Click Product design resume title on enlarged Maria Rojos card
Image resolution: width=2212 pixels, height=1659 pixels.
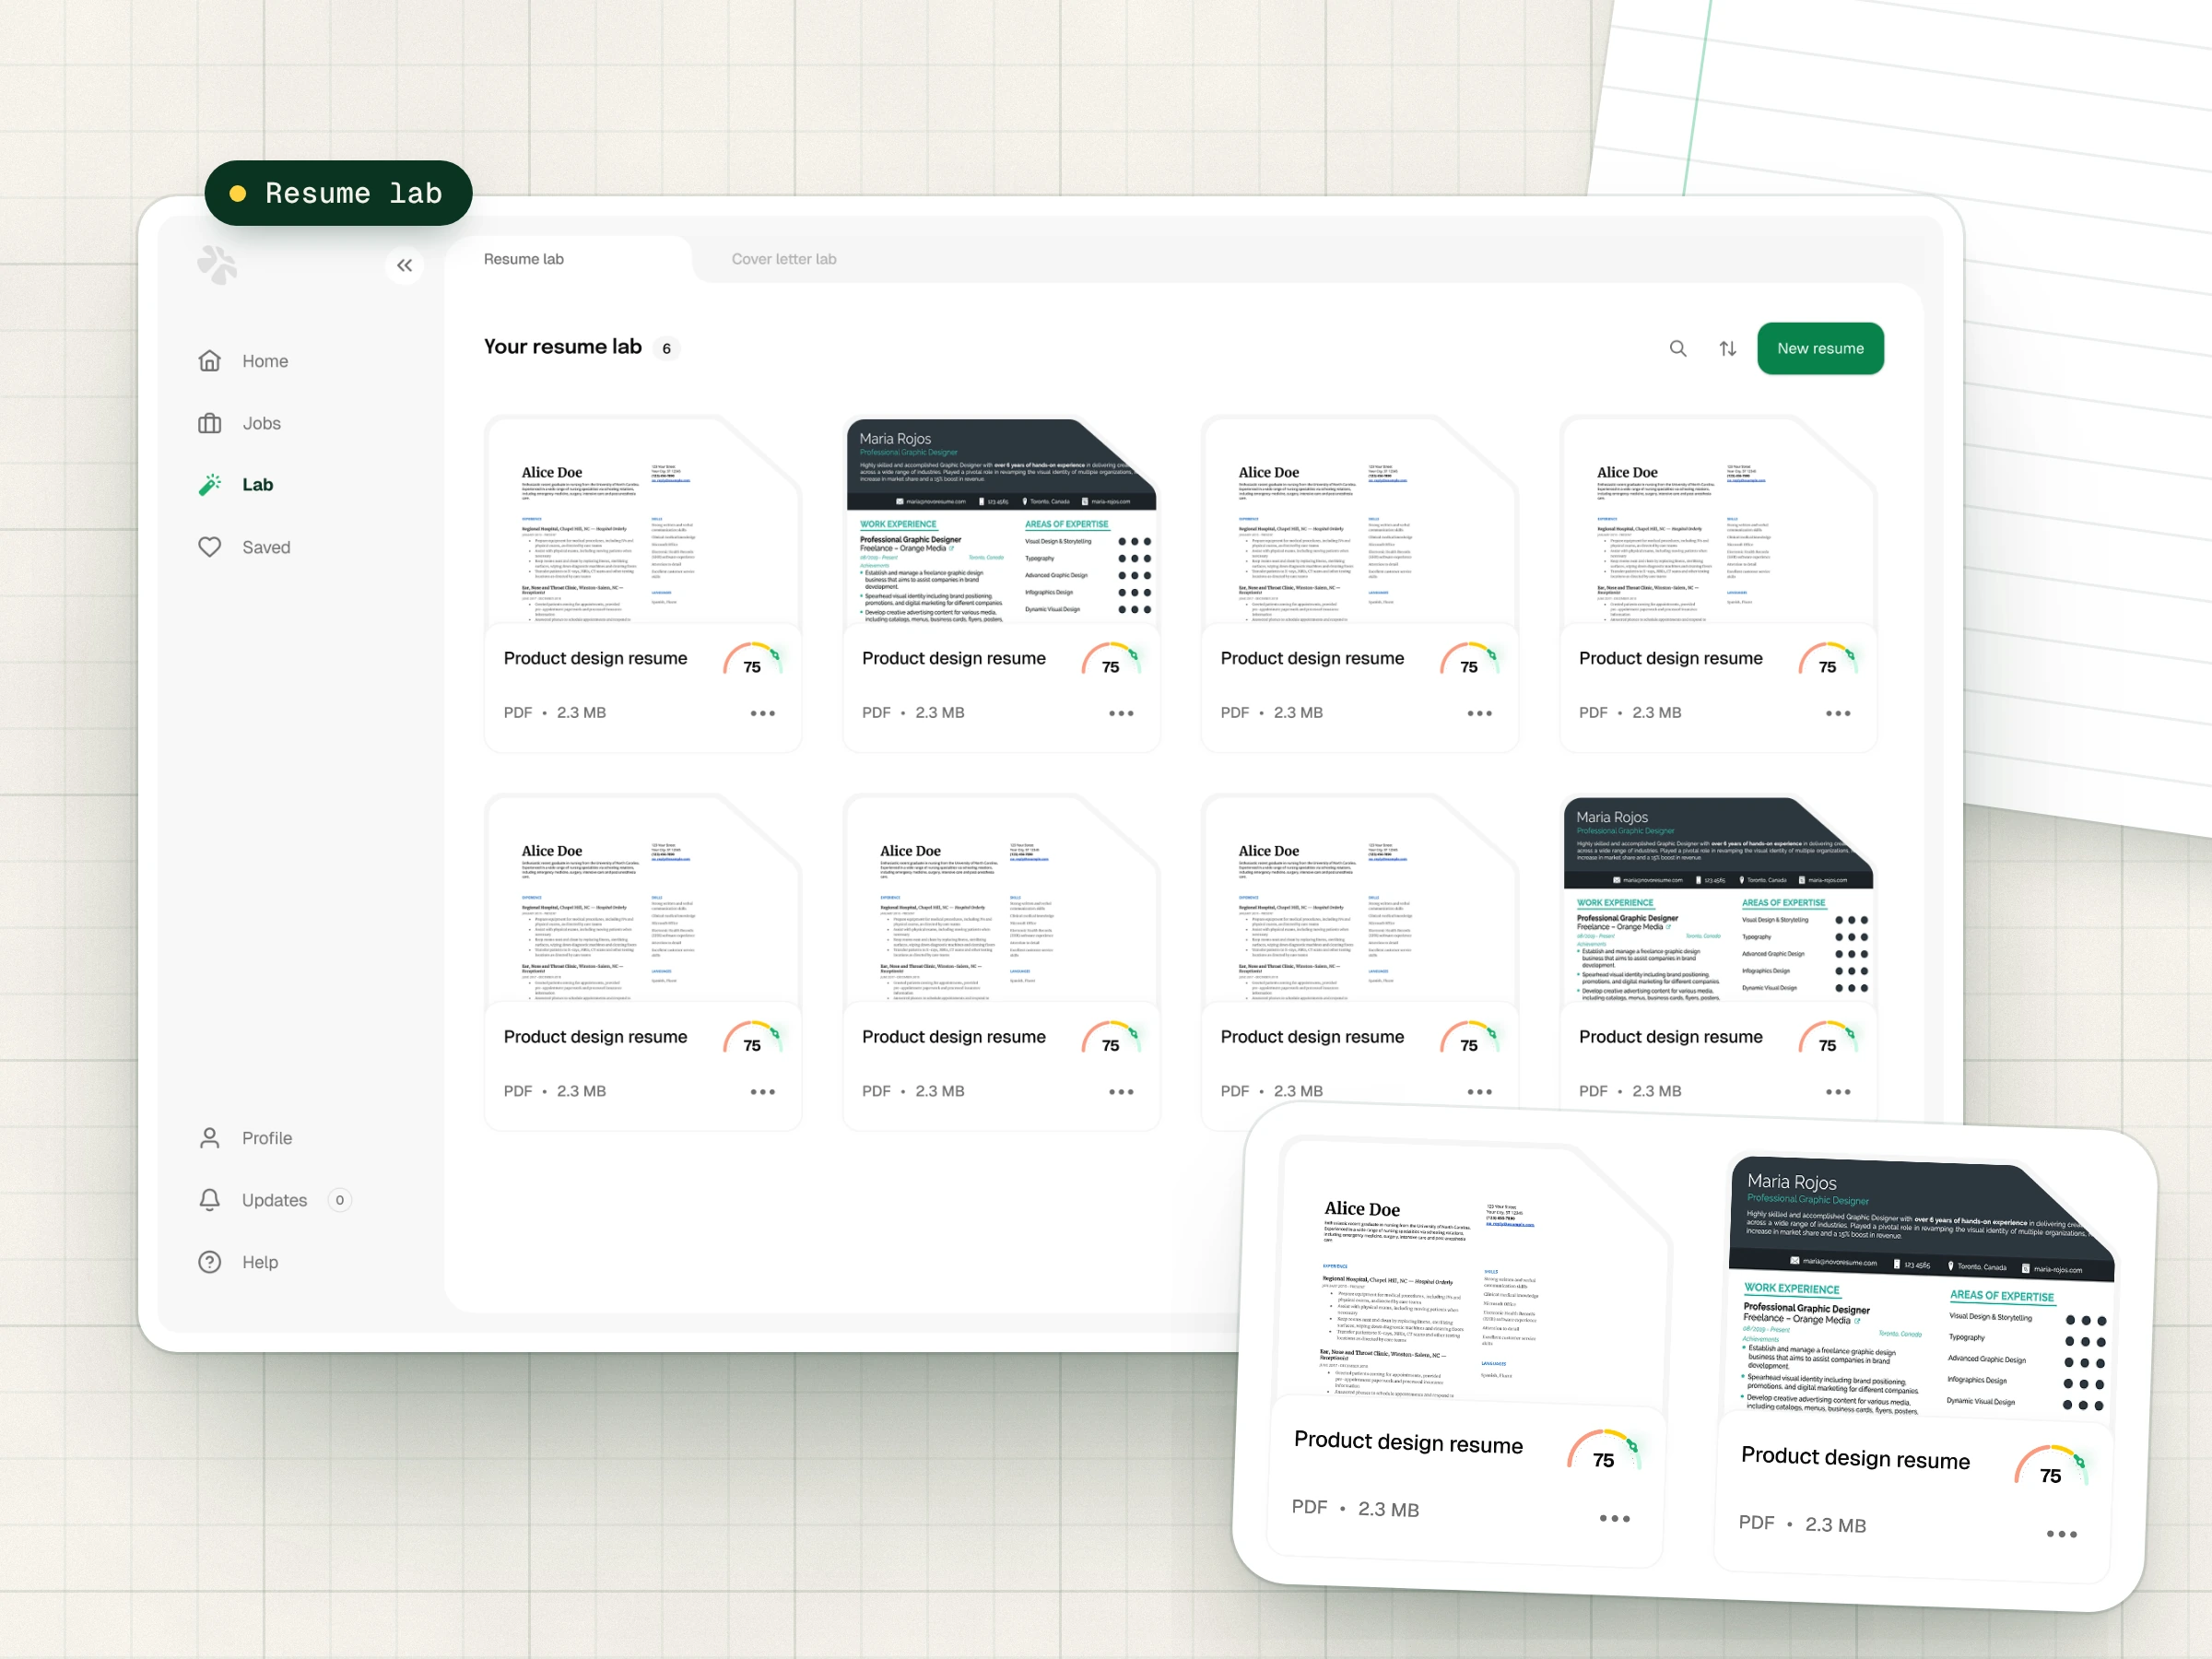click(x=1855, y=1458)
